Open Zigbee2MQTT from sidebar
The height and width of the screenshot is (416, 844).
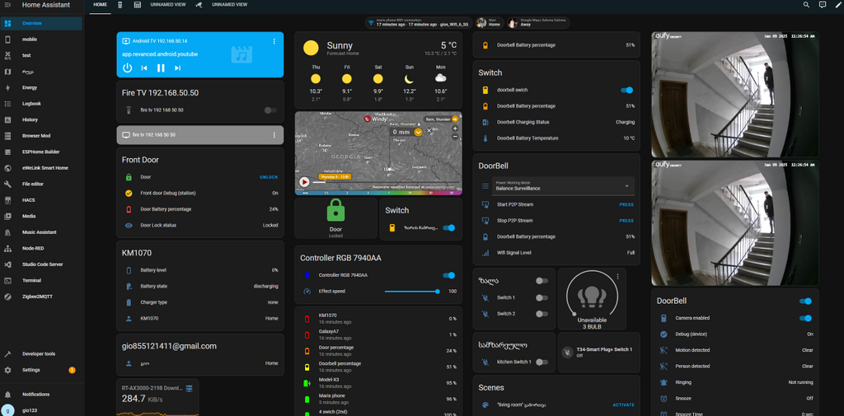click(41, 297)
